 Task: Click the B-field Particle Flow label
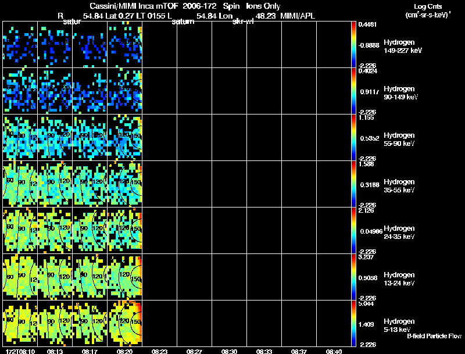434,336
